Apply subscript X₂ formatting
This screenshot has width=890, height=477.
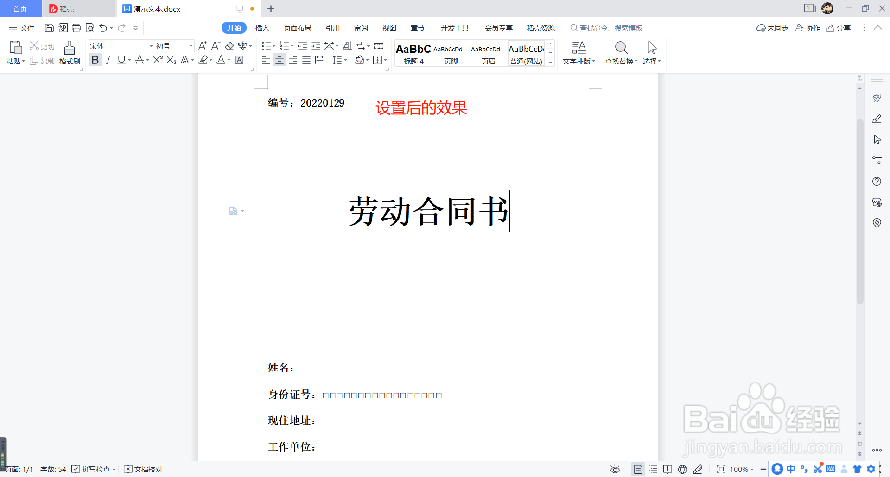point(172,60)
